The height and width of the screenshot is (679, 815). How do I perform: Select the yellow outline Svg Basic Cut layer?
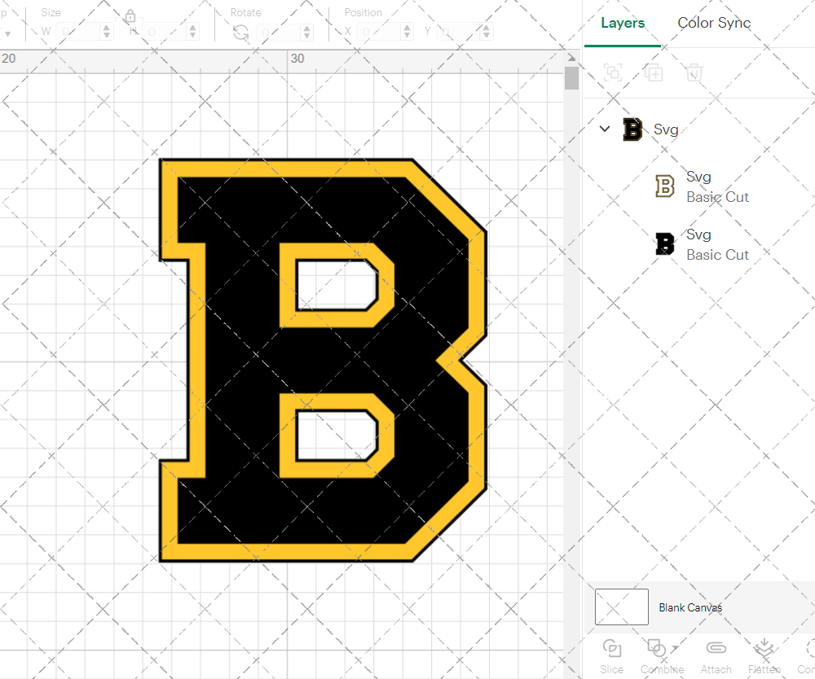pos(699,187)
